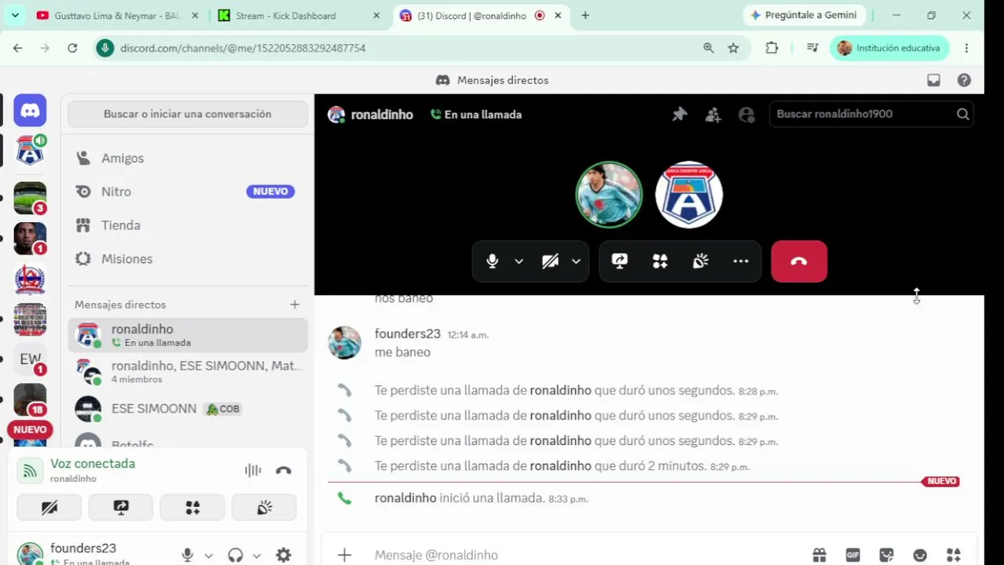The width and height of the screenshot is (1004, 565).
Task: Open browser extensions puzzle icon
Action: pos(771,48)
